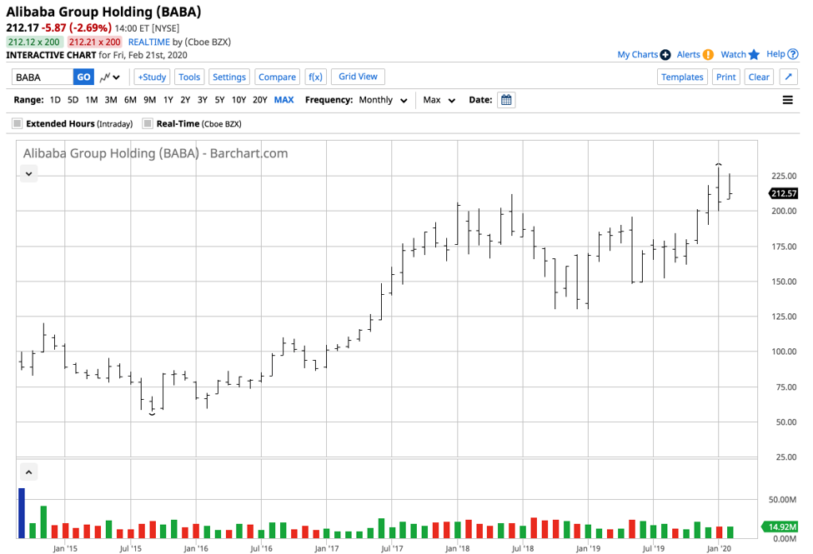Image resolution: width=813 pixels, height=554 pixels.
Task: Select the 1D range
Action: coord(55,100)
